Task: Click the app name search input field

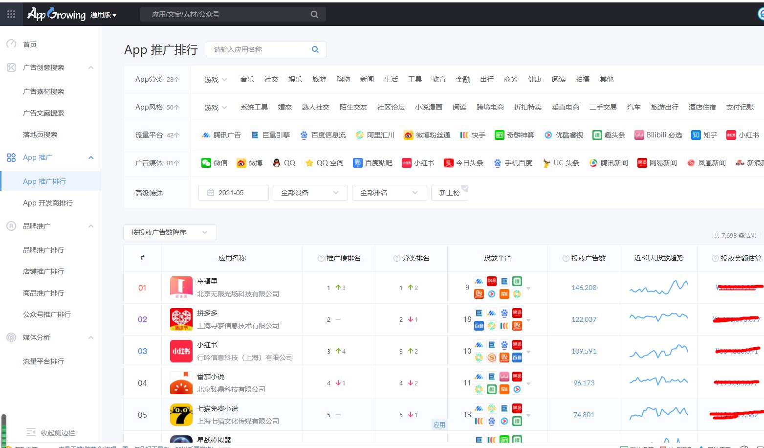Action: (262, 49)
